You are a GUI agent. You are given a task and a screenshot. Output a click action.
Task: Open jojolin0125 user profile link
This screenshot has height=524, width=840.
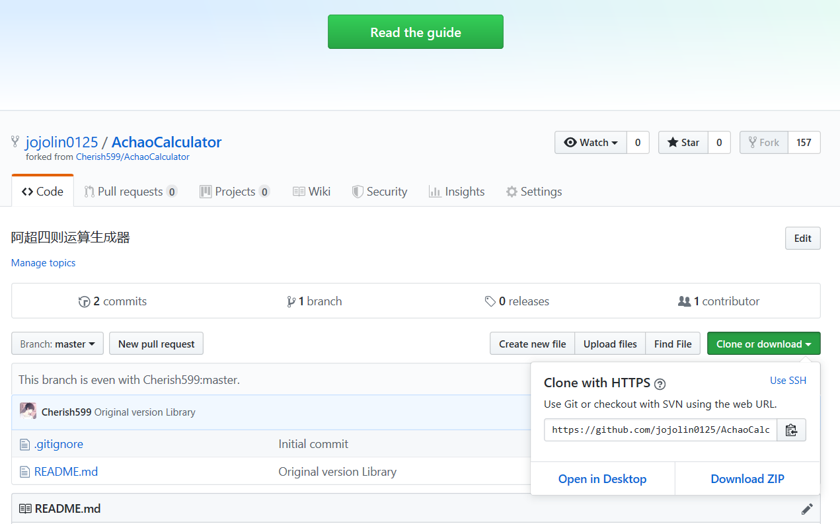point(61,142)
